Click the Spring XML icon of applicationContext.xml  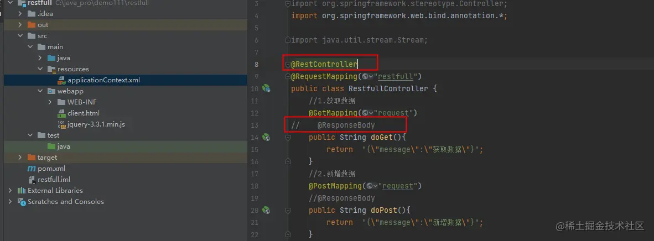(61, 80)
